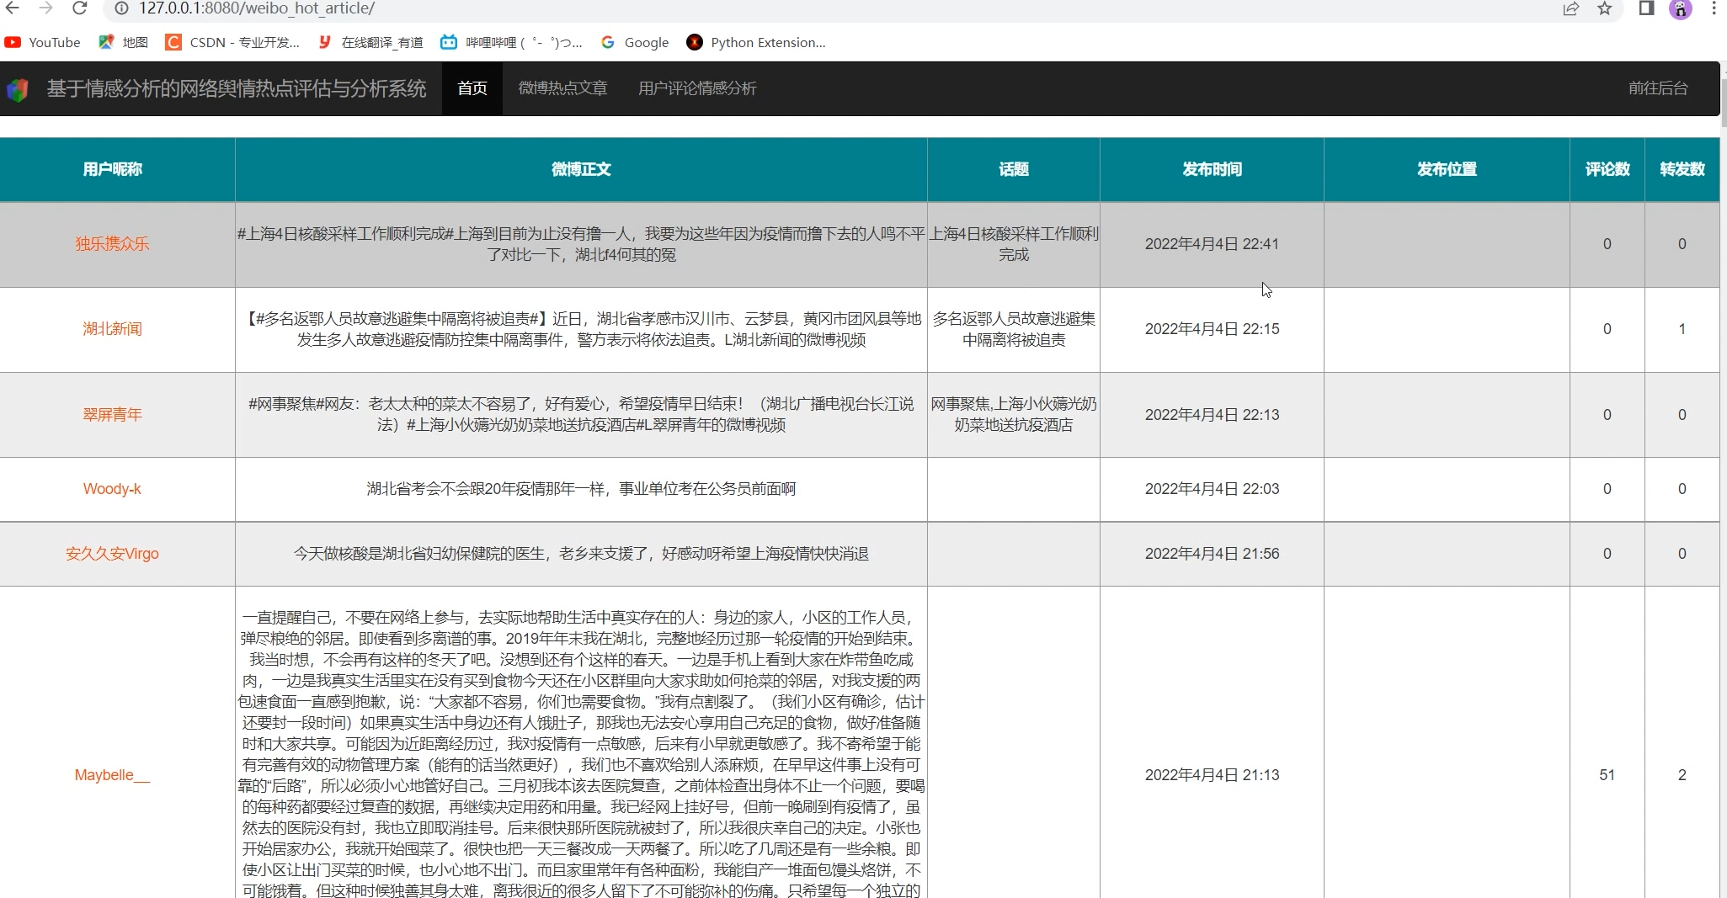The width and height of the screenshot is (1727, 898).
Task: Open the 微博热点文章 nav tab
Action: (562, 88)
